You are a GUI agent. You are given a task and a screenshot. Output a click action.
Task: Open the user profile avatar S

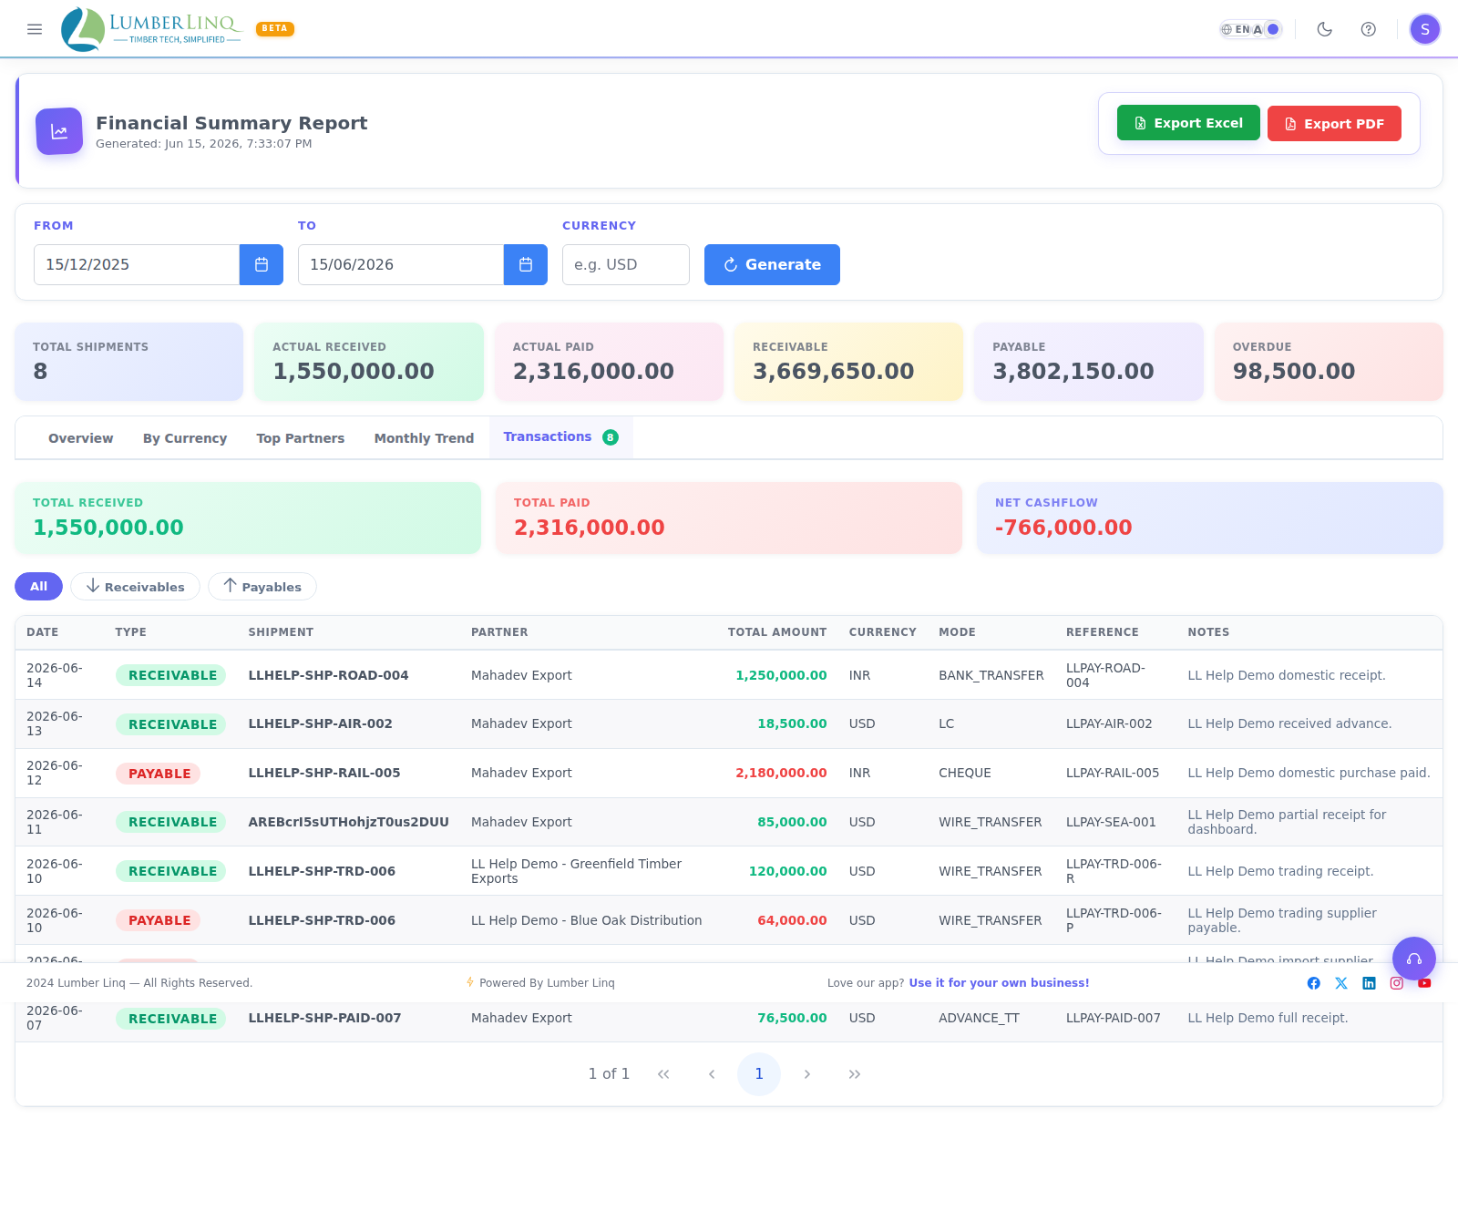point(1425,29)
